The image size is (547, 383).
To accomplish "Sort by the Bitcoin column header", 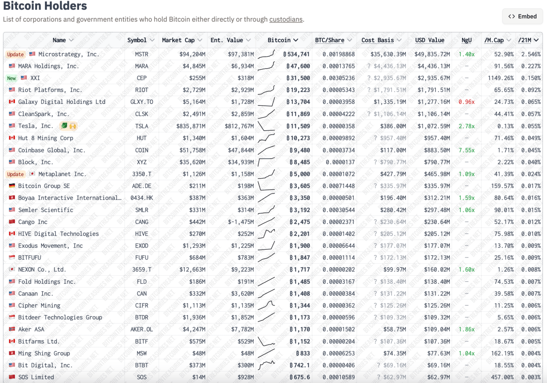I will point(283,40).
